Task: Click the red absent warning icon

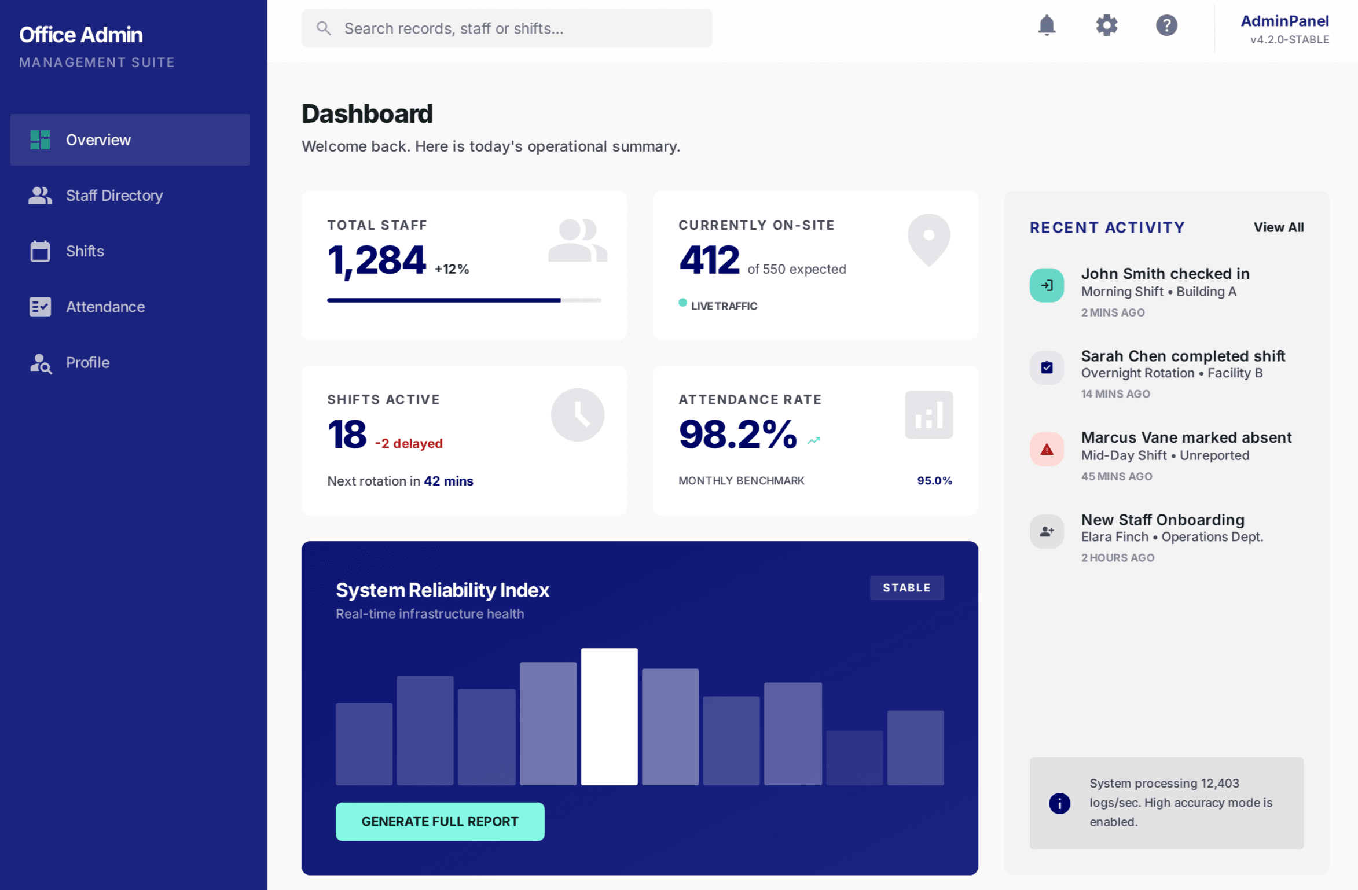Action: coord(1047,449)
